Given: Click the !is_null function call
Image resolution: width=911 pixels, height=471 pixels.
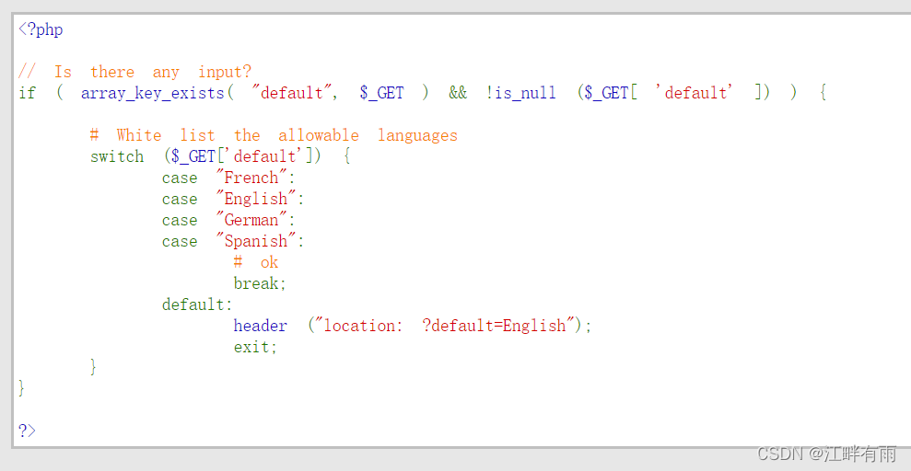Looking at the screenshot, I should pyautogui.click(x=520, y=93).
